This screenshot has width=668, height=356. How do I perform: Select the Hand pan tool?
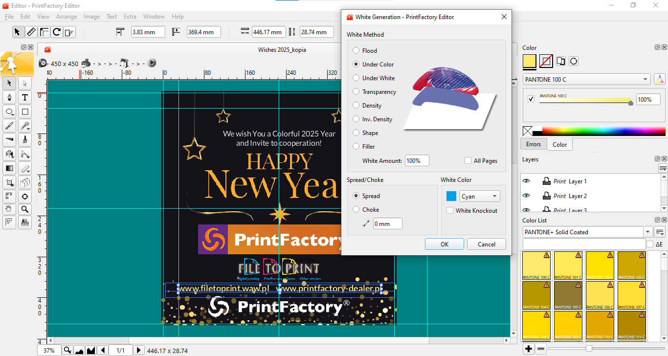point(9,209)
